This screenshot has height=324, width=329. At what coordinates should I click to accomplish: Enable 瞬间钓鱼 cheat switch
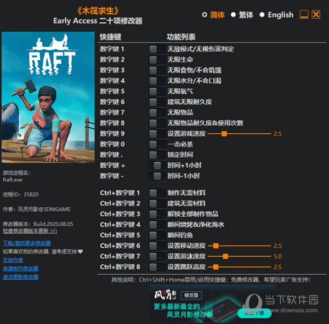pos(157,235)
